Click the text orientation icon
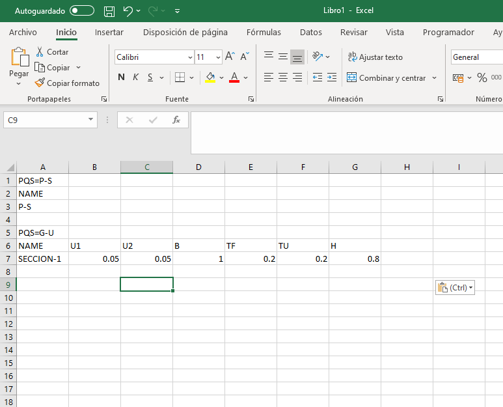503x407 pixels. point(318,57)
